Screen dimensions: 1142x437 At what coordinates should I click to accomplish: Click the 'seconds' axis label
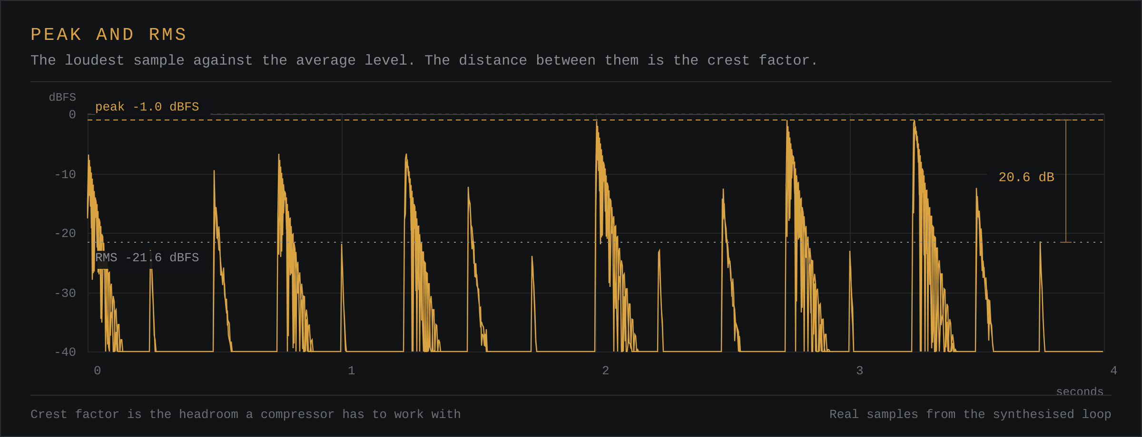click(x=1080, y=392)
